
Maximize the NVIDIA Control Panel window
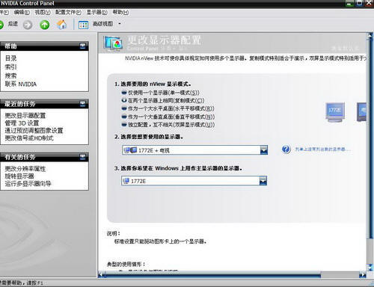pyautogui.click(x=359, y=3)
